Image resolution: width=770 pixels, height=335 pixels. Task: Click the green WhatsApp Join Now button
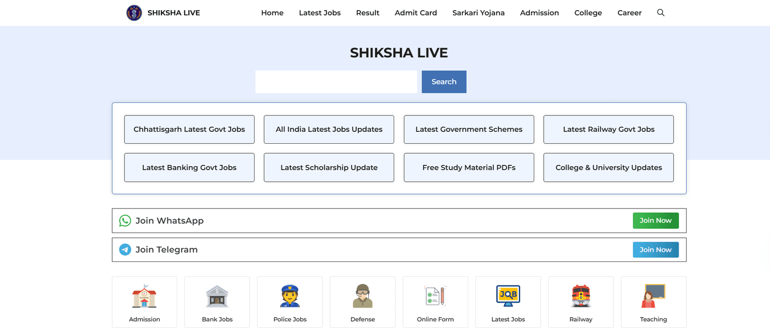655,221
